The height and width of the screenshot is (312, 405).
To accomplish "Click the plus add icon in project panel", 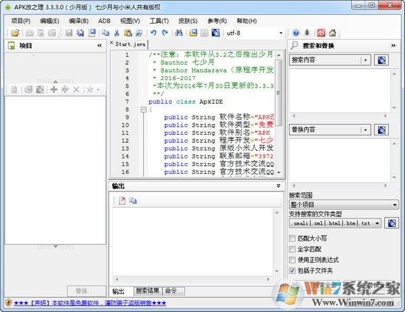I will pos(54,90).
